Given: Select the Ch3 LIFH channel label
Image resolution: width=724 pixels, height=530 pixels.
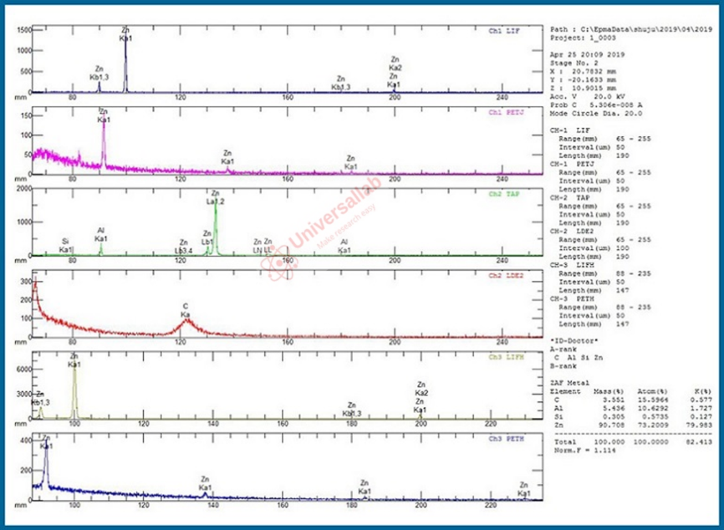Looking at the screenshot, I should (x=503, y=357).
